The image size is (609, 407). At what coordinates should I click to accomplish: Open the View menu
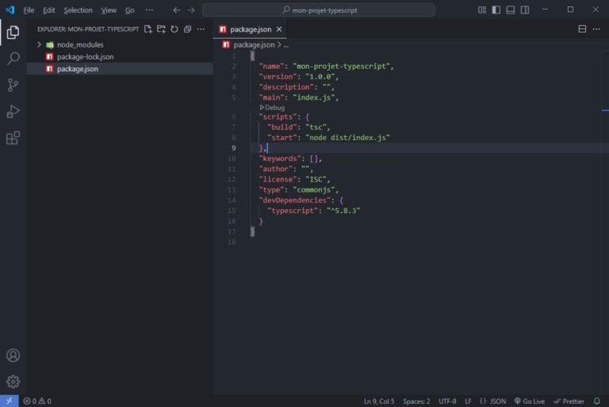click(x=109, y=10)
